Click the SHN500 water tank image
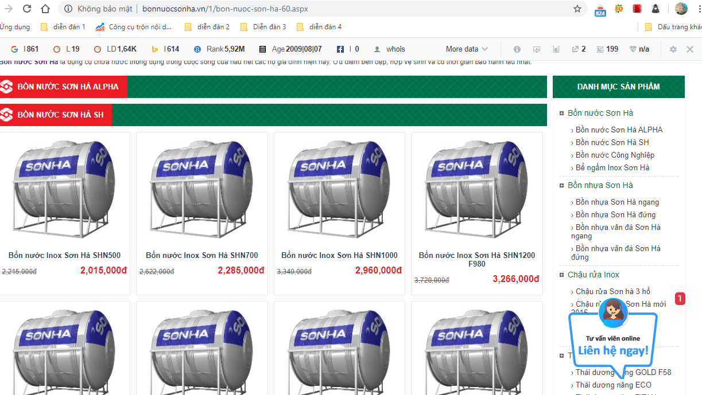702x395 pixels. (64, 189)
